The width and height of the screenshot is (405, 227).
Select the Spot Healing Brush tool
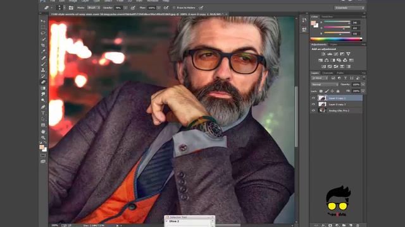(x=43, y=57)
